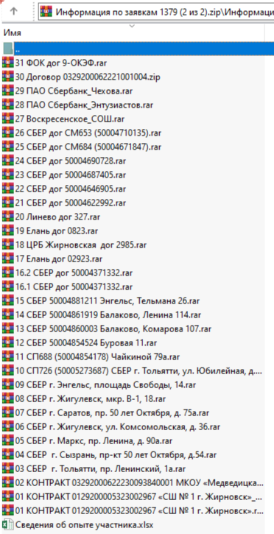Viewport: 274px width, 534px height.
Task: Click the Excel icon of Сведения об опыте участника.xlsx
Action: [x=7, y=524]
